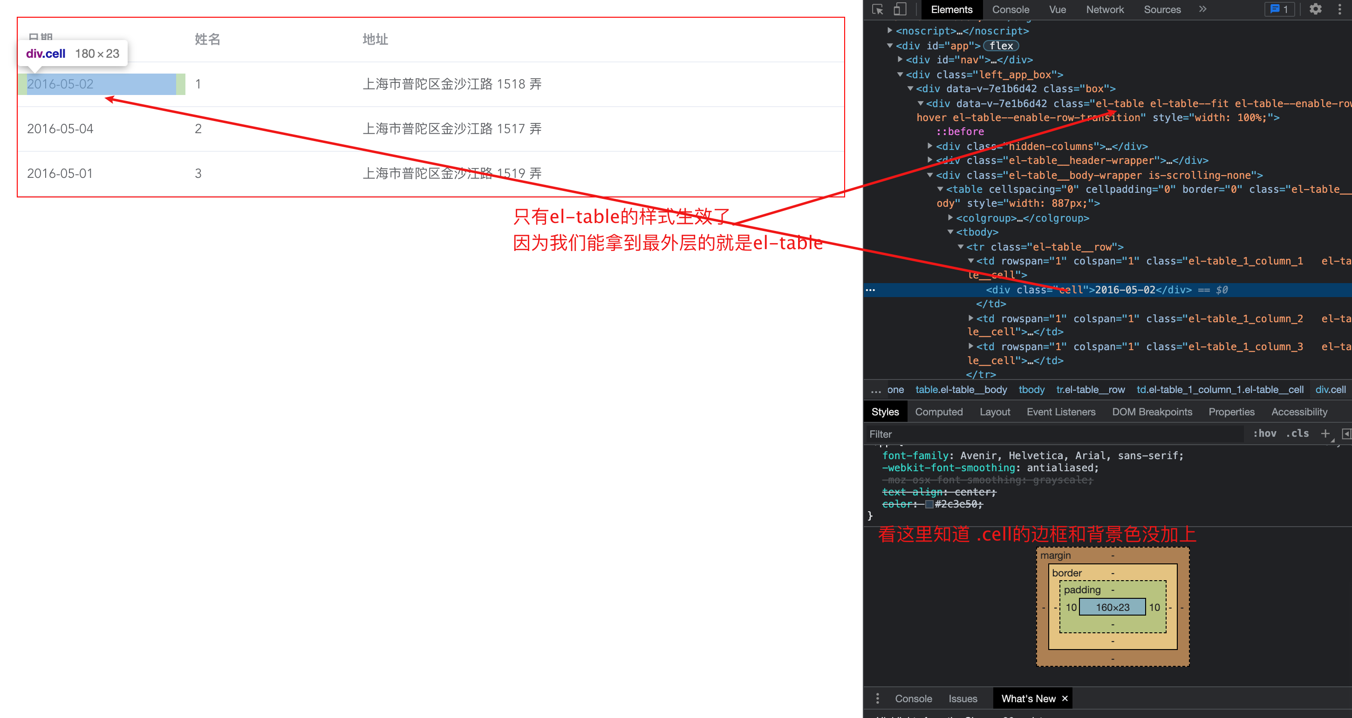Toggle the .cls class editor button

point(1297,433)
